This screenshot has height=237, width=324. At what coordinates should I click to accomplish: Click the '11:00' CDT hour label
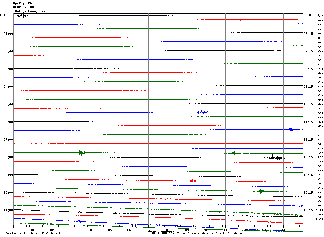[x=8, y=210]
